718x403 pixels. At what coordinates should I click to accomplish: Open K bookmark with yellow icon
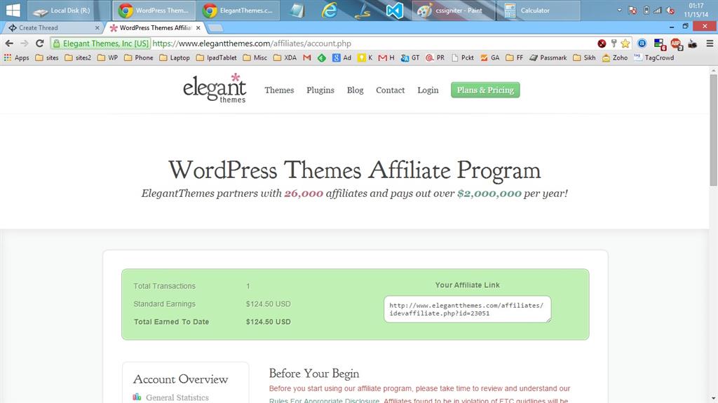click(365, 57)
